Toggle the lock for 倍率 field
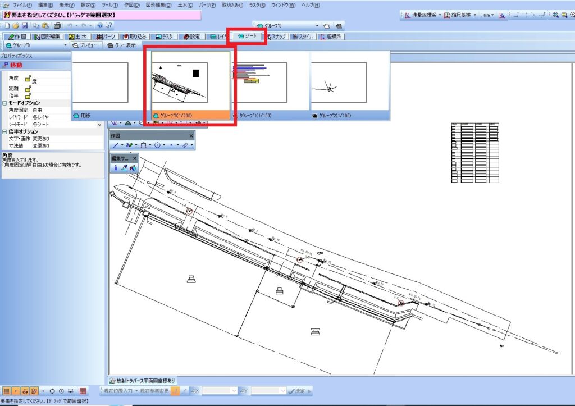 pos(28,96)
